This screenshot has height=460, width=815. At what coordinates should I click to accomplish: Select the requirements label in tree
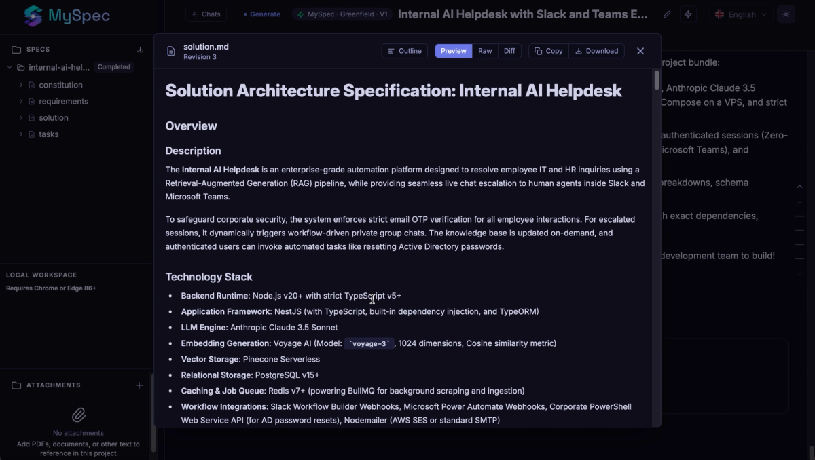coord(64,101)
